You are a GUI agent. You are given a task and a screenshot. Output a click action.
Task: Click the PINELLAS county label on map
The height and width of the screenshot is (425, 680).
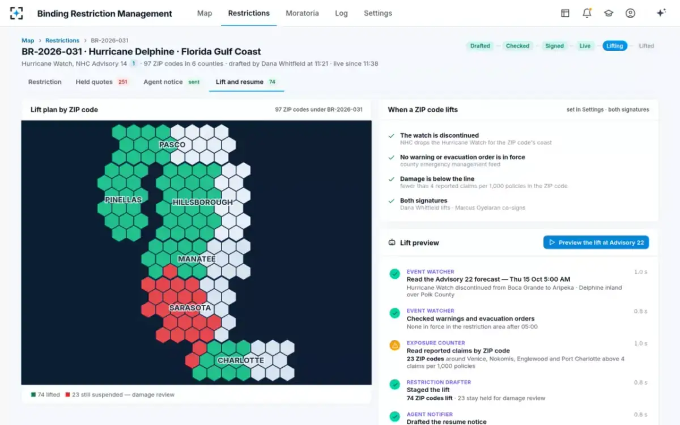[x=123, y=199]
